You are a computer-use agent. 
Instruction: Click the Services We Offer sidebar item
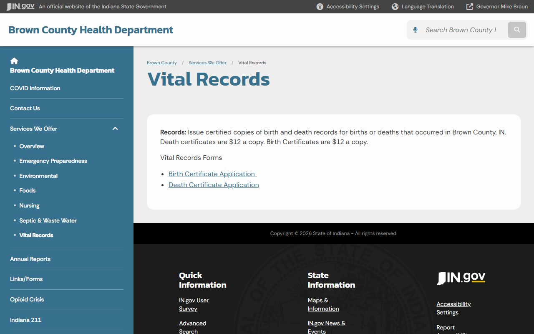33,129
